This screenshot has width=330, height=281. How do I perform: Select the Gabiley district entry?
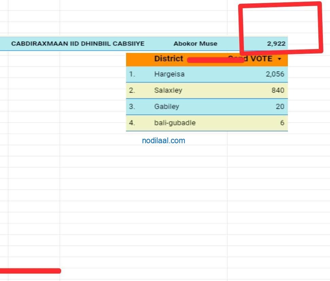click(x=166, y=107)
